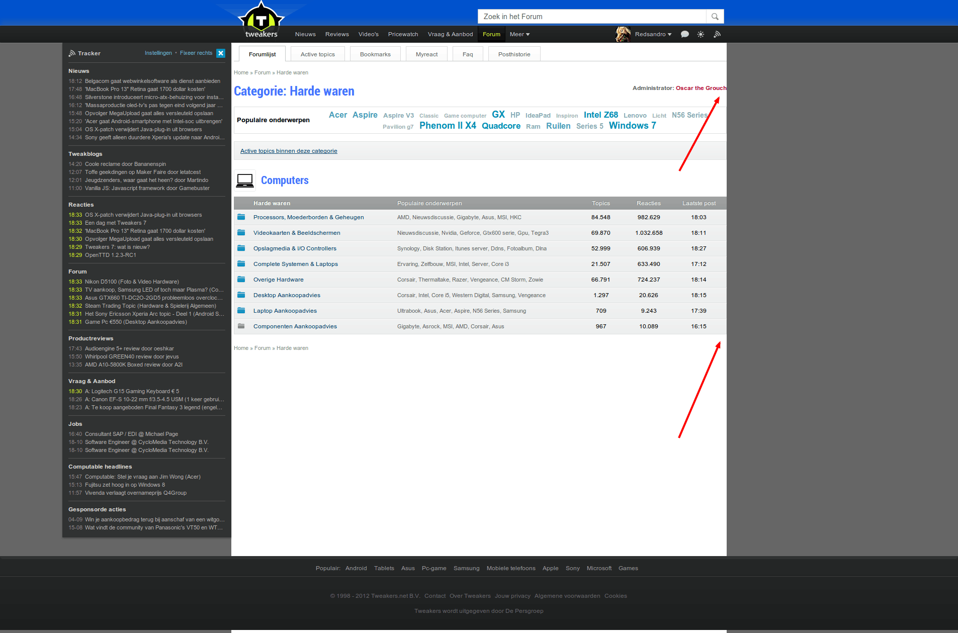Open the Componenten Aankoopadvies forum

tap(295, 326)
